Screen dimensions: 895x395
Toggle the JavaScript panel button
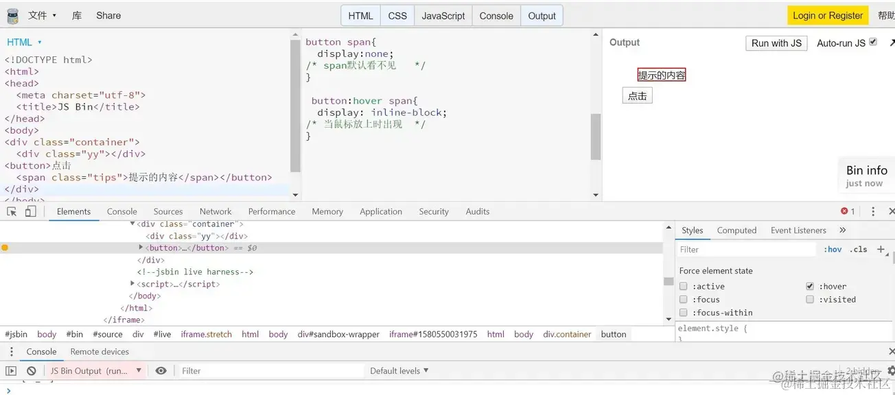pos(443,16)
